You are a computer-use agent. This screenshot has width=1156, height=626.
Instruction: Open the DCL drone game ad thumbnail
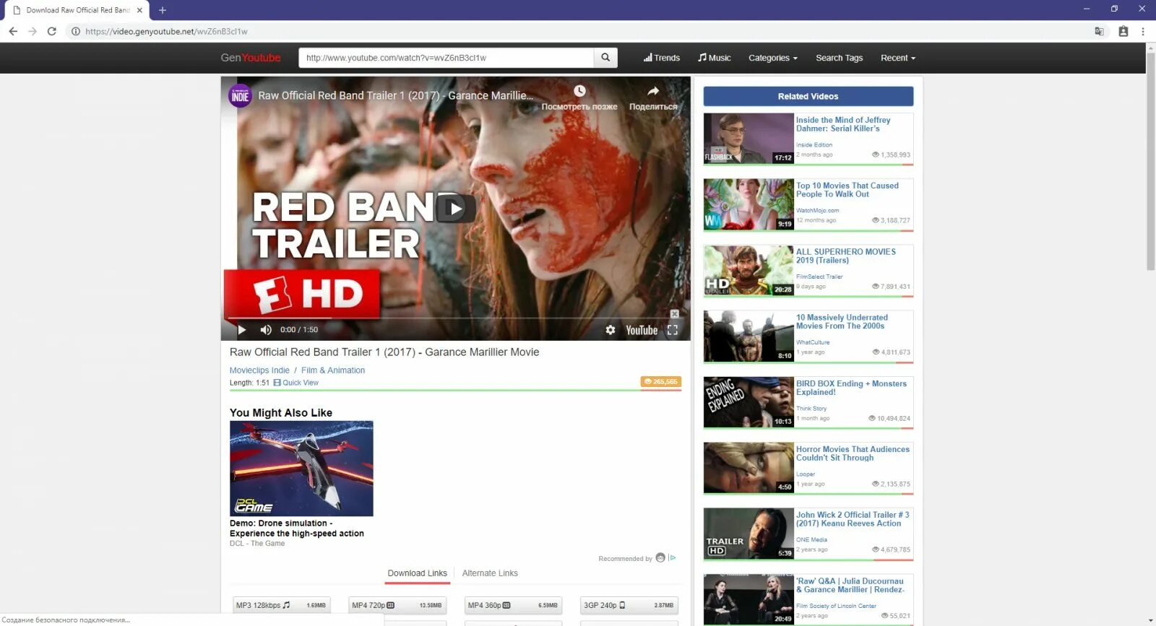click(x=301, y=469)
